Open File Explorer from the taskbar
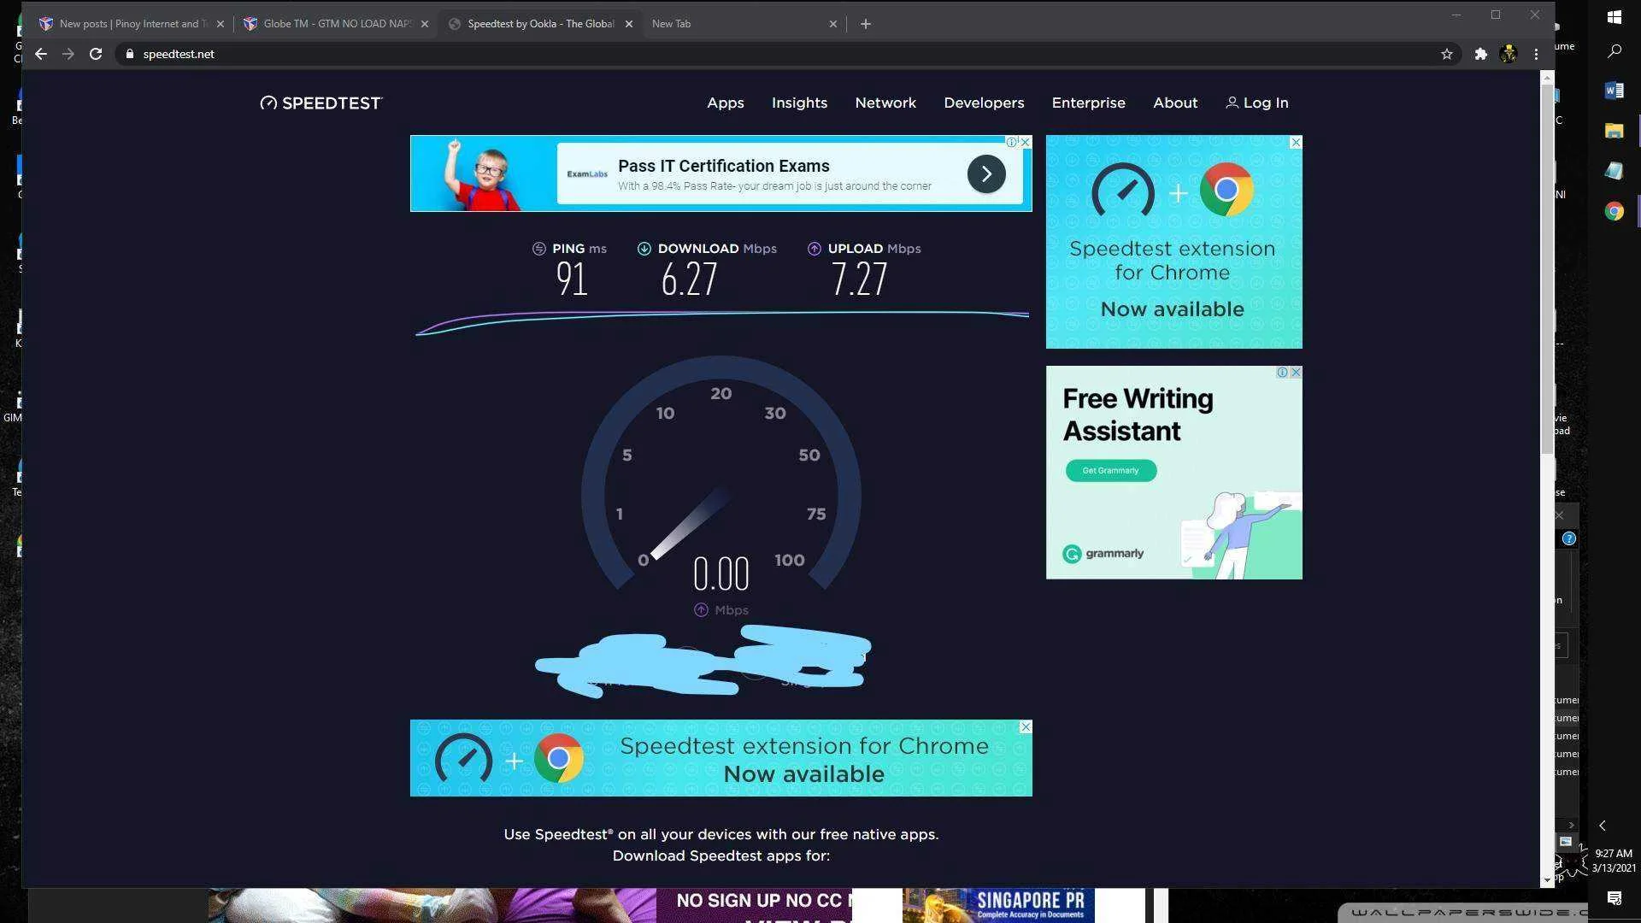 (x=1615, y=131)
